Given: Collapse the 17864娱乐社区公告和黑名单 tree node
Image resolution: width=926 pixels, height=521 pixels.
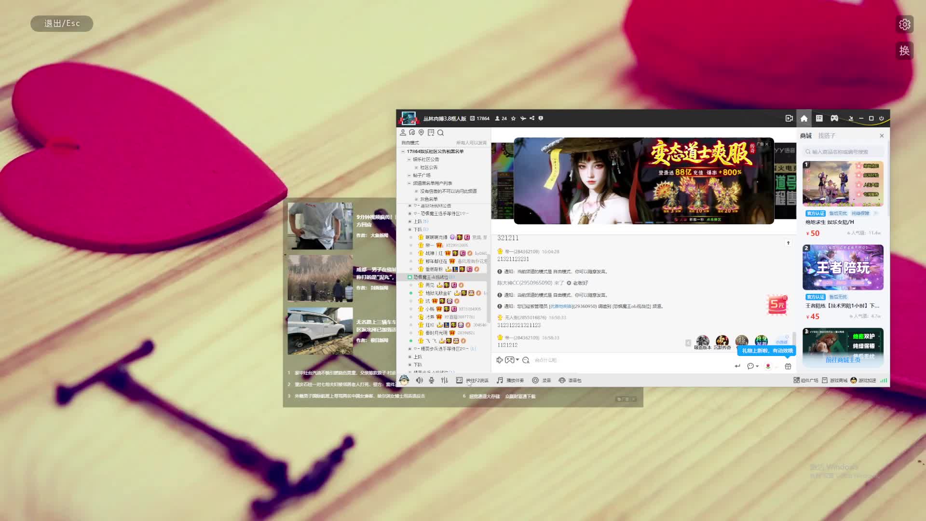Looking at the screenshot, I should (x=403, y=151).
